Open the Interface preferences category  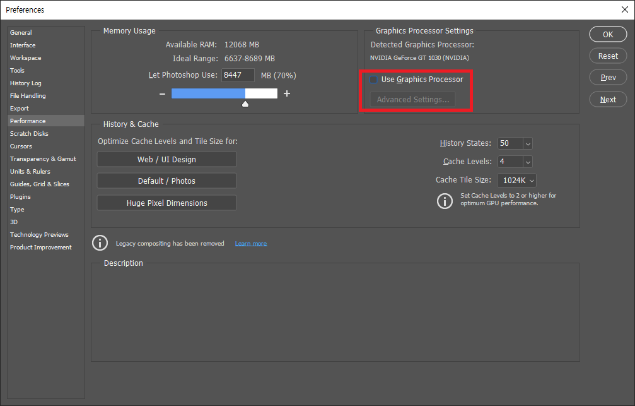tap(46, 45)
